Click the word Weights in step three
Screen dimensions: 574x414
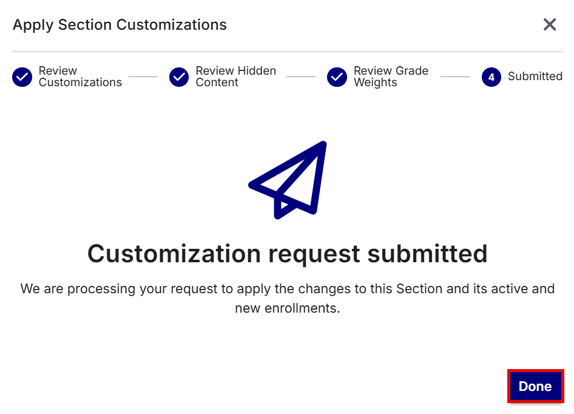[x=375, y=83]
